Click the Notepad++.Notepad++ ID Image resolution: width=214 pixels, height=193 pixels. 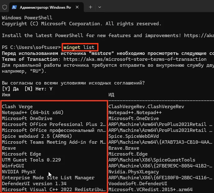tap(135, 113)
